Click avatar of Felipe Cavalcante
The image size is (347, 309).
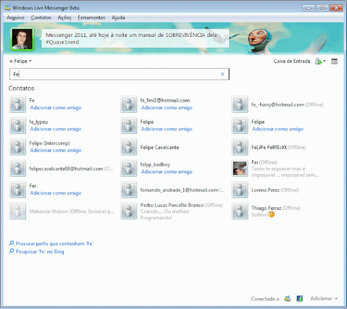coord(128,147)
